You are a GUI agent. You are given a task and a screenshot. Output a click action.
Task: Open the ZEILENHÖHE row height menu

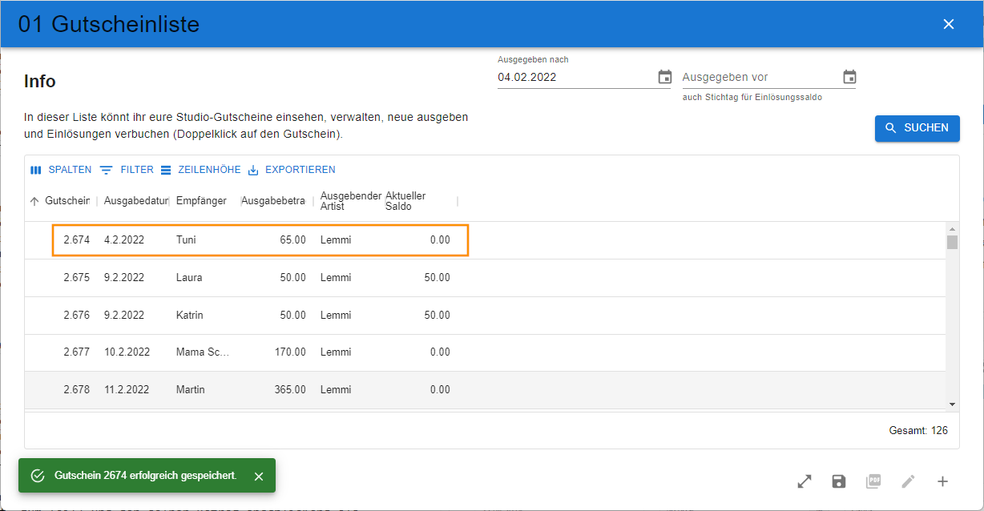pos(200,170)
